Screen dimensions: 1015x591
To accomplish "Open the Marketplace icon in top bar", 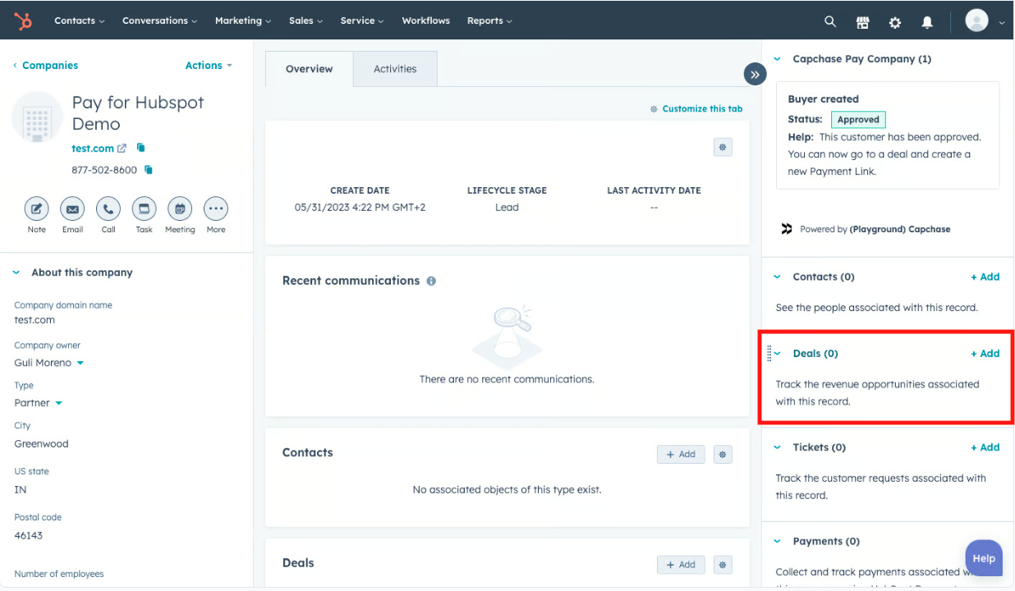I will pyautogui.click(x=862, y=22).
